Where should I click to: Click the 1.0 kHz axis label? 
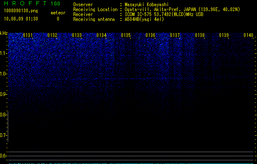point(3,74)
